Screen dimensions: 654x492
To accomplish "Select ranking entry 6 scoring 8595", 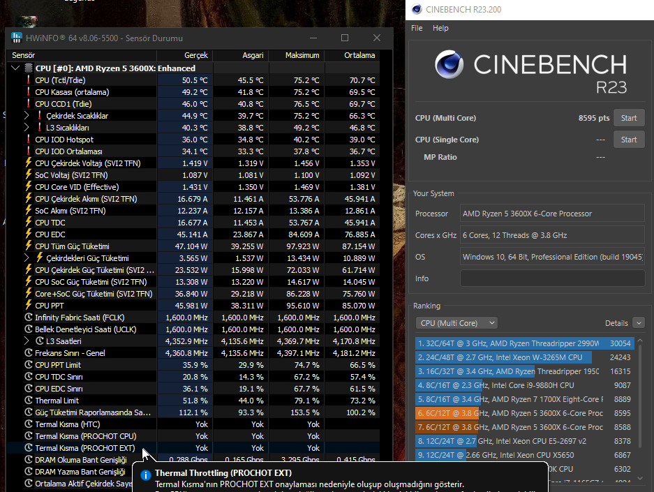I will [525, 413].
